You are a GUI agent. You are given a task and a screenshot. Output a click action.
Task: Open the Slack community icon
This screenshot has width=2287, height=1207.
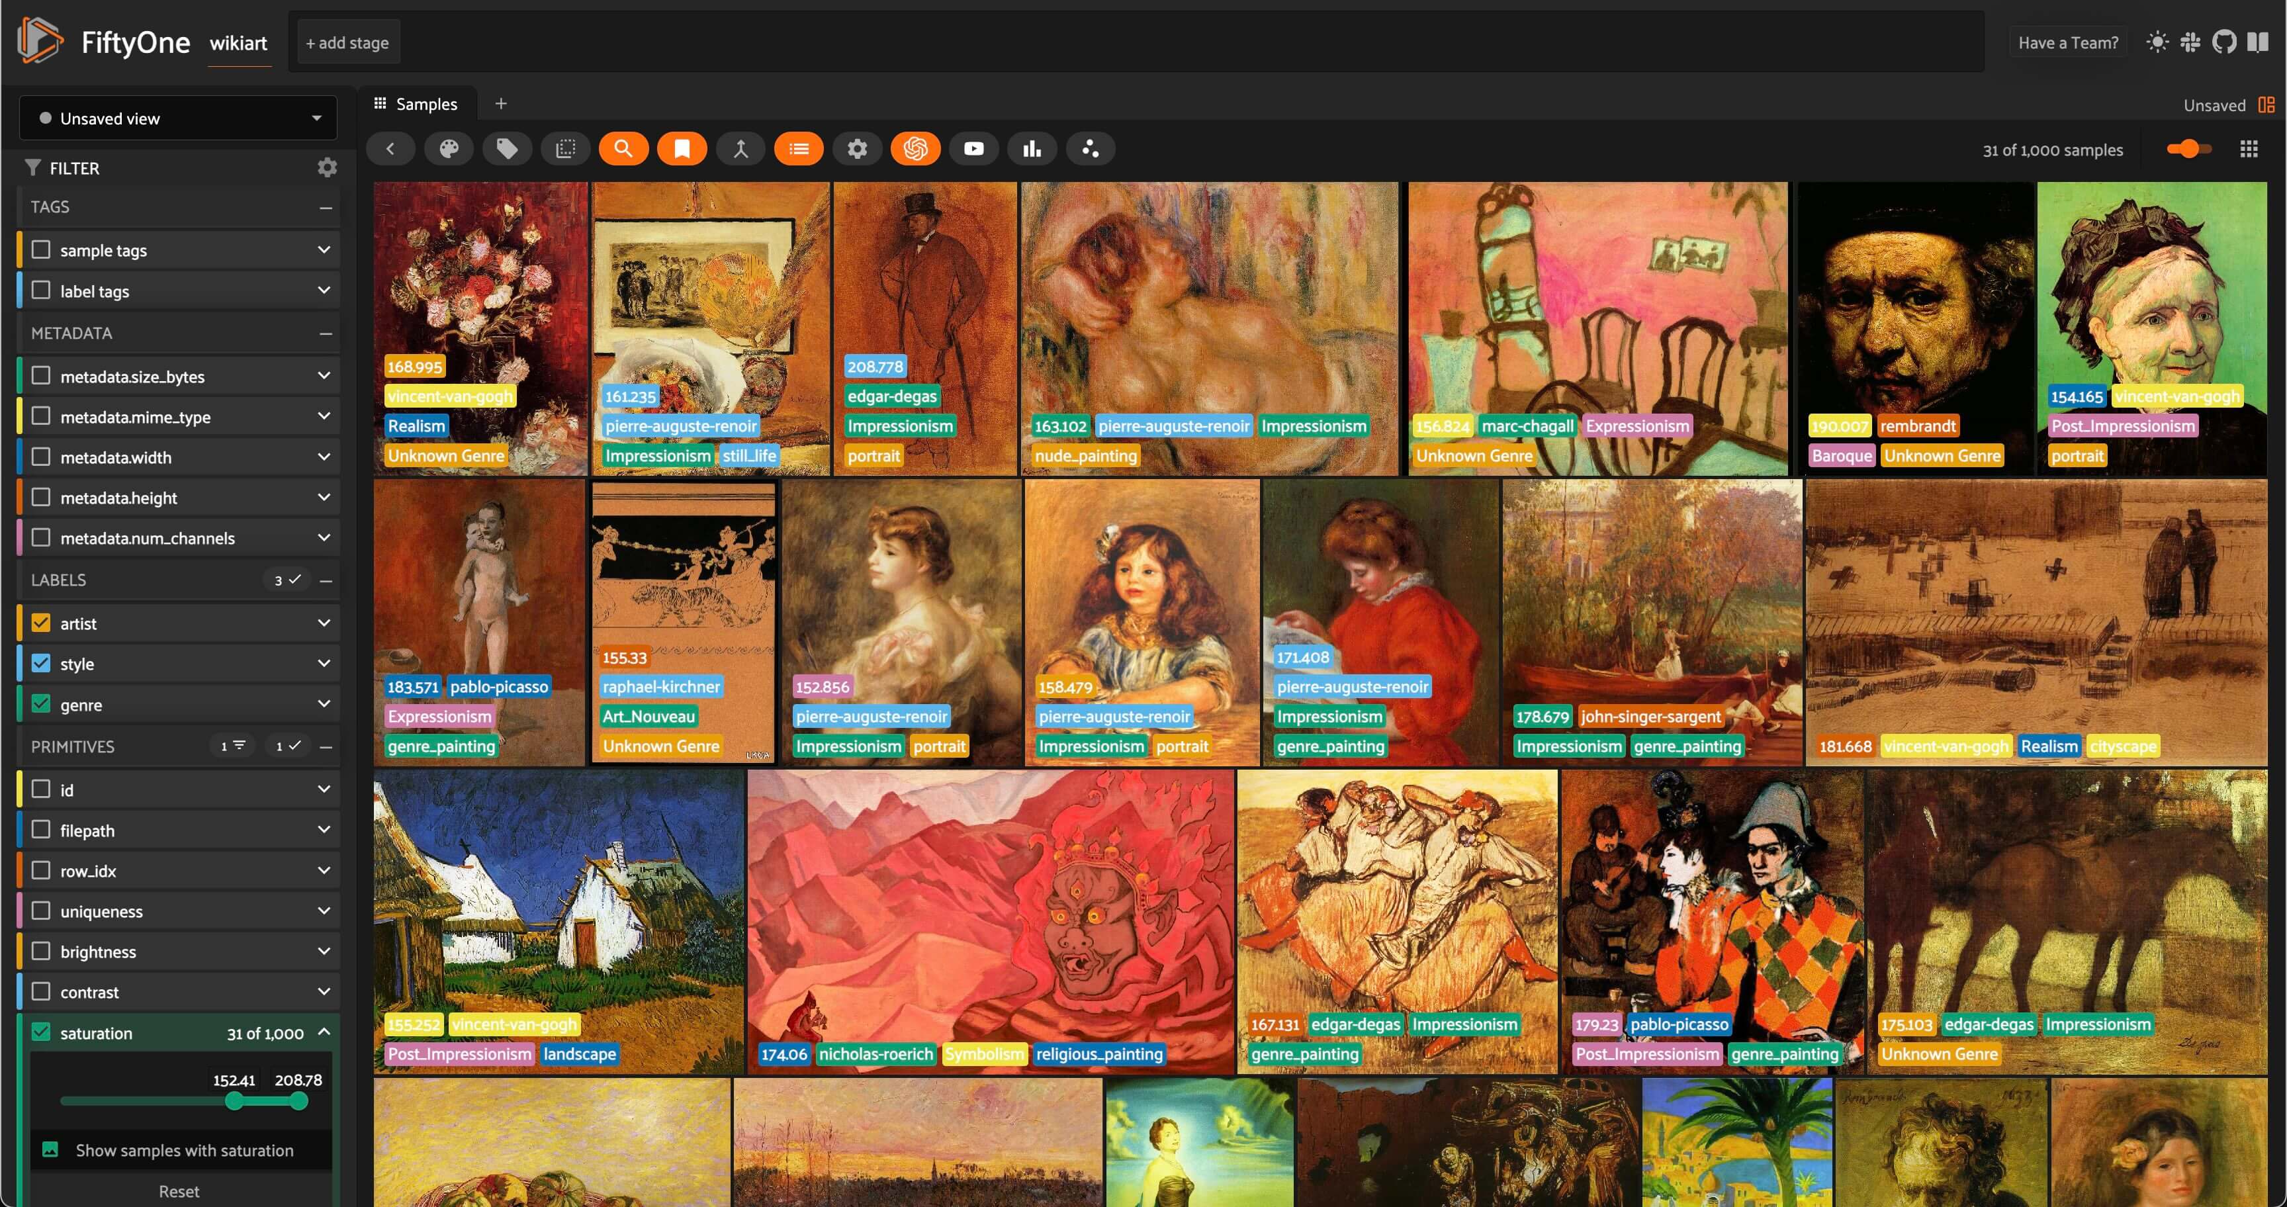(2190, 42)
